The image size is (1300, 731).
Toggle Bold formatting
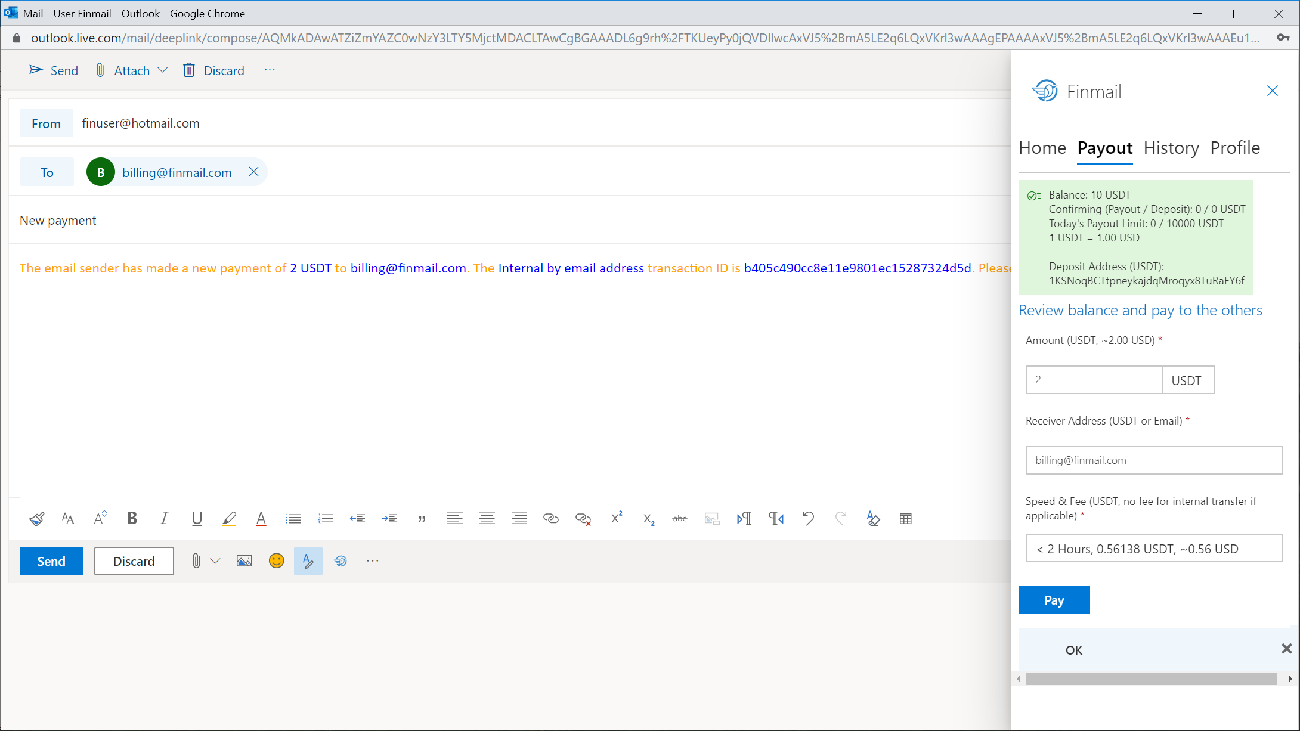click(132, 518)
